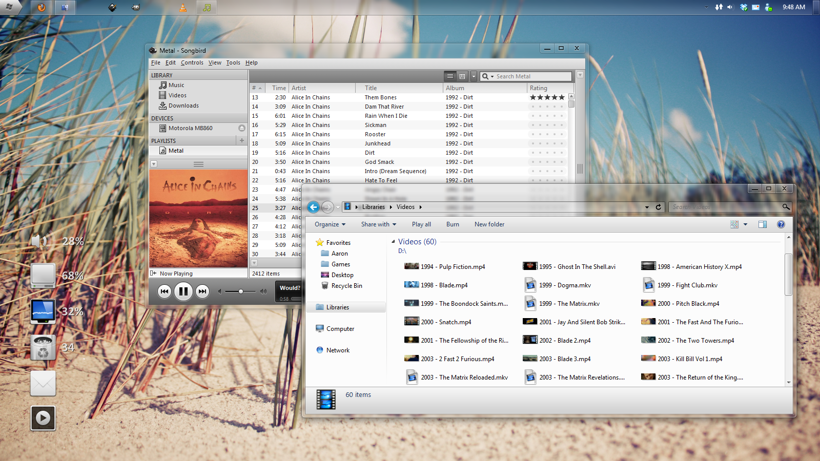Click Play all in Explorer toolbar
This screenshot has height=461, width=820.
point(421,224)
